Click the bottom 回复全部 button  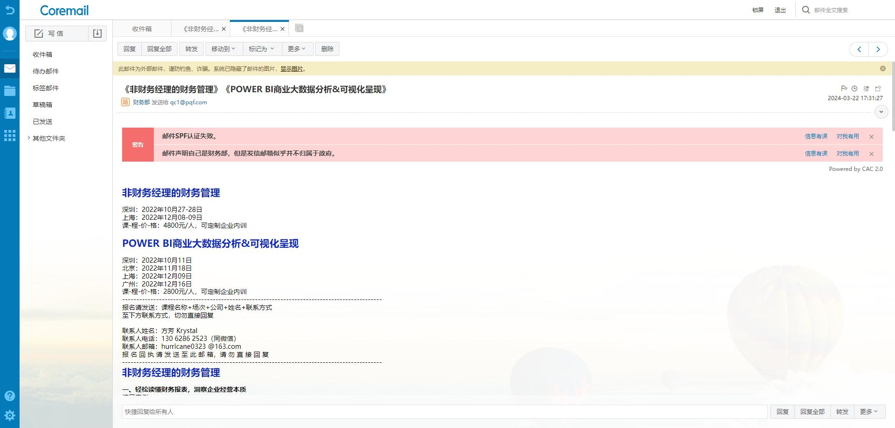(x=812, y=412)
